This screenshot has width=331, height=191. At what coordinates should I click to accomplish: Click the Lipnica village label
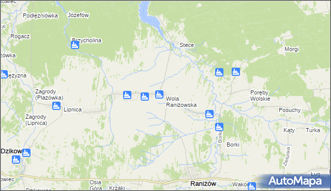coord(72,109)
